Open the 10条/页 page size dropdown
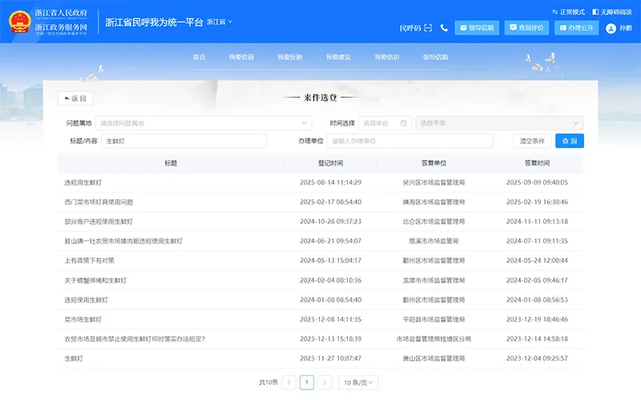The height and width of the screenshot is (400, 641). 358,382
